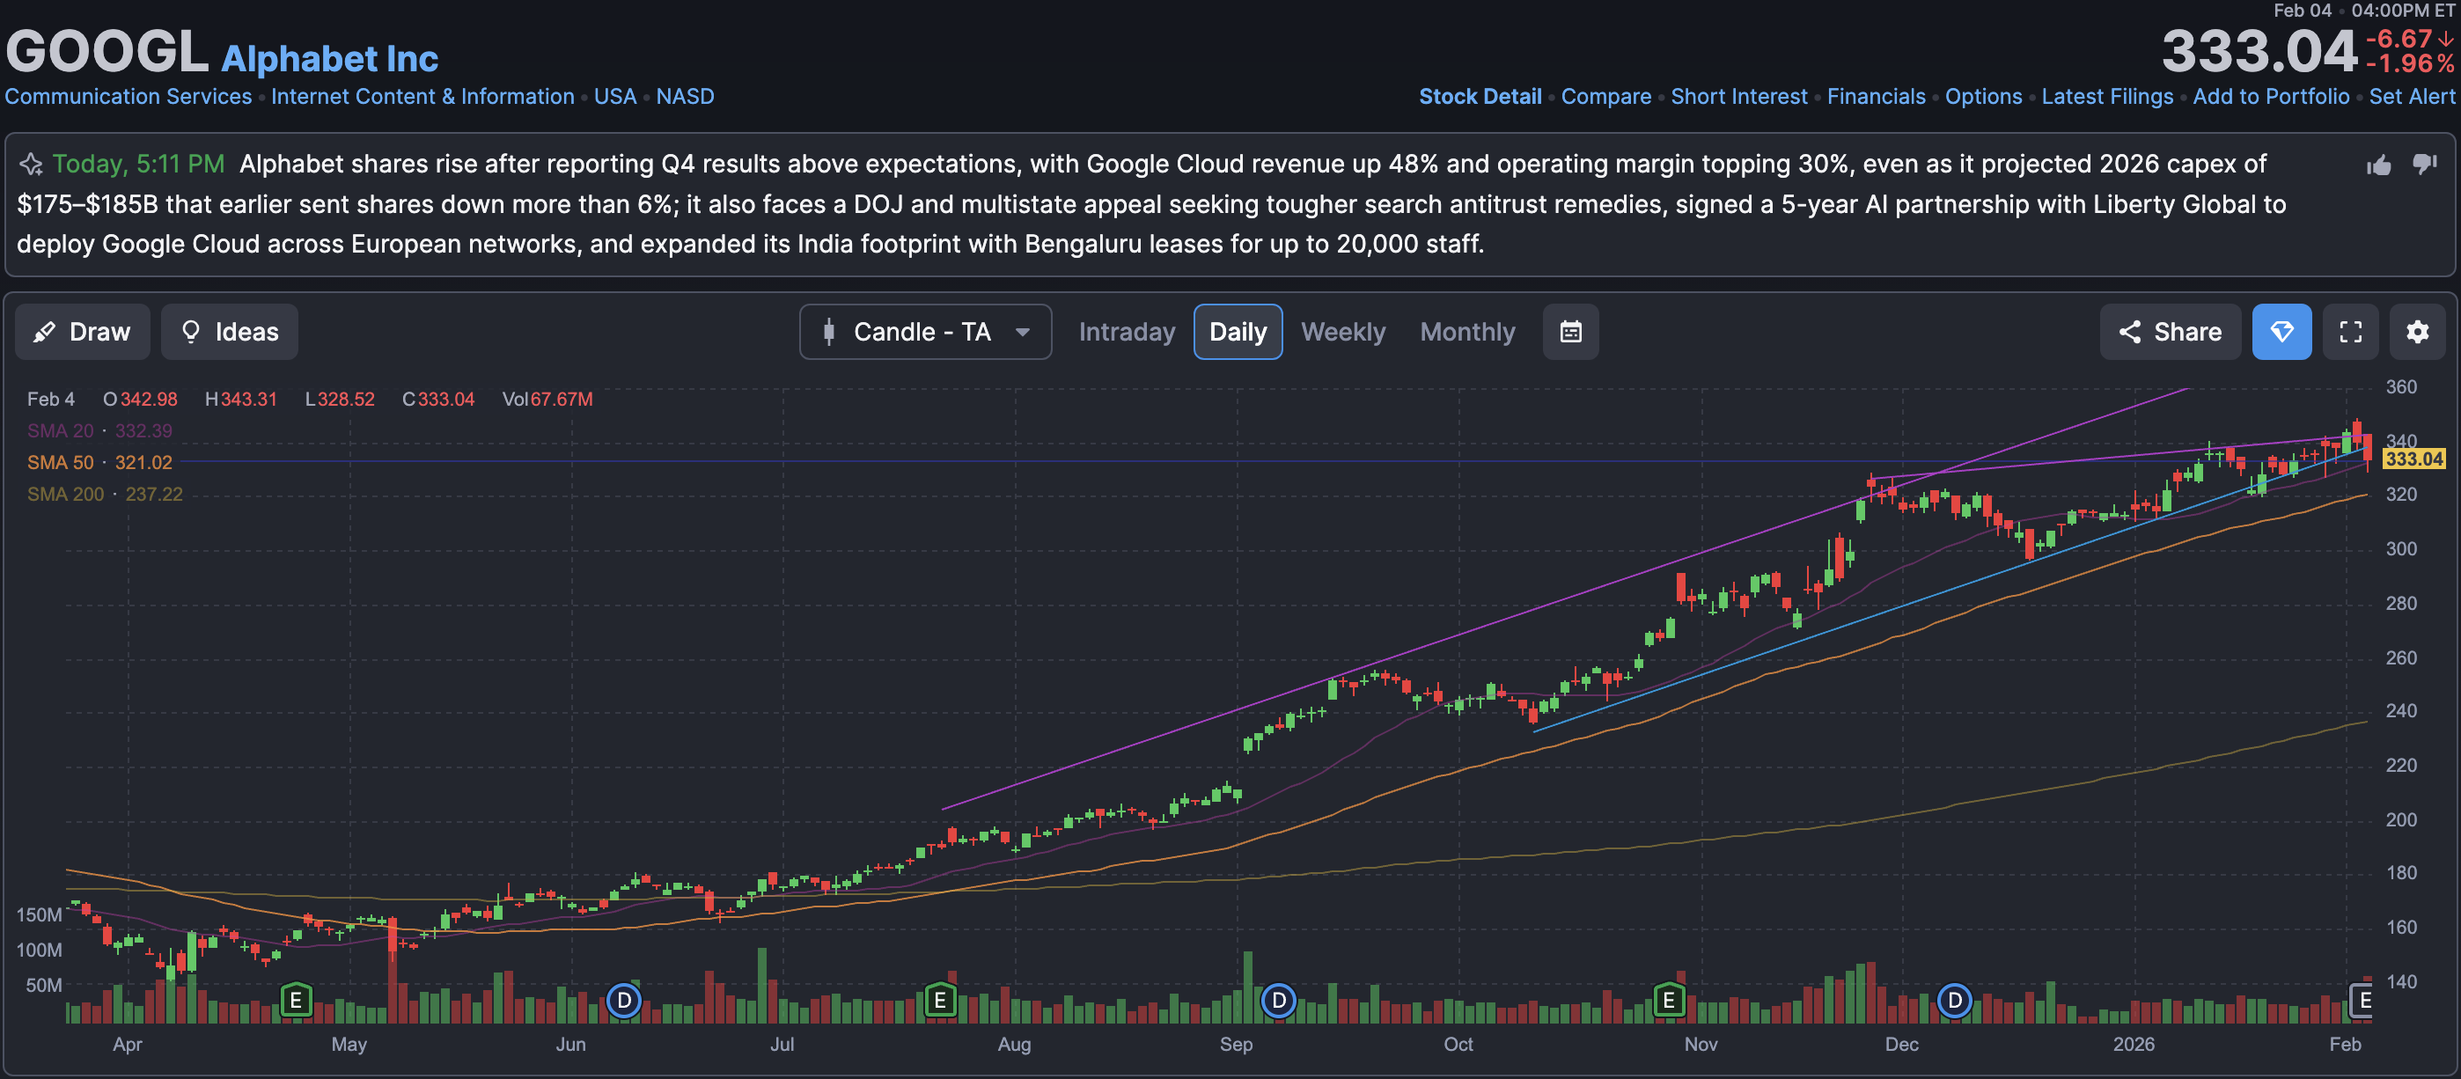
Task: Click the August earnings E marker
Action: pos(940,1000)
